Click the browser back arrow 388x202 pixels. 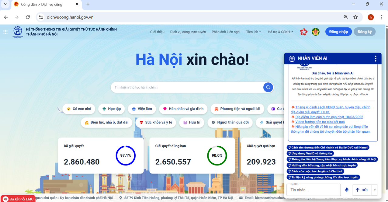6,17
